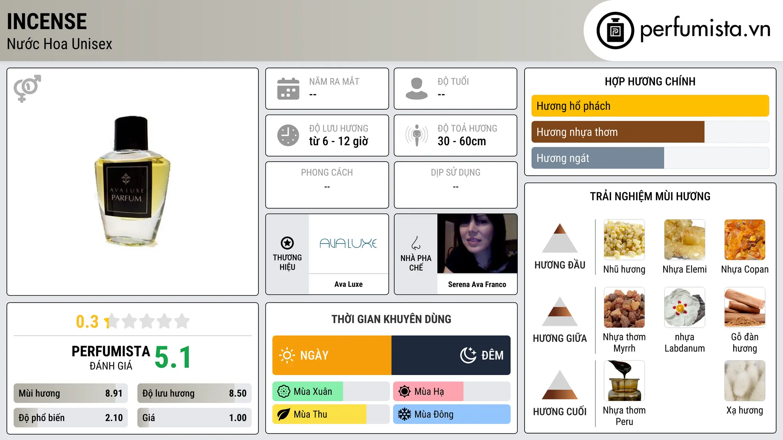This screenshot has width=783, height=440.
Task: Click the 0.3 user rating value
Action: tap(88, 322)
